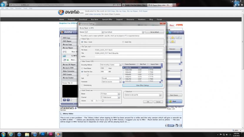Click Buy Now in the site navigation

point(94,20)
